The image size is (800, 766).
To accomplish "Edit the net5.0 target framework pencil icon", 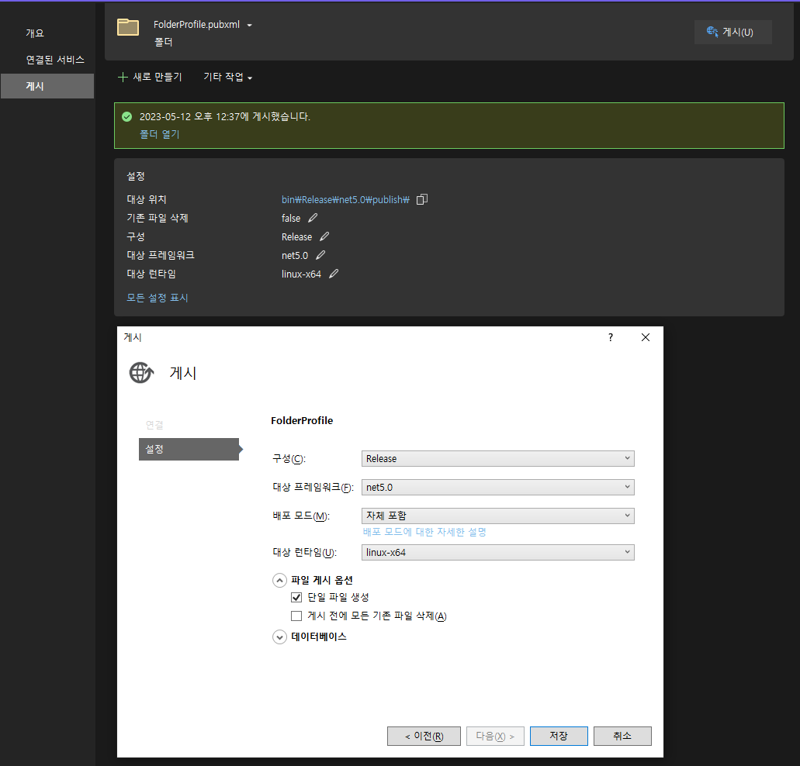I will pos(320,255).
